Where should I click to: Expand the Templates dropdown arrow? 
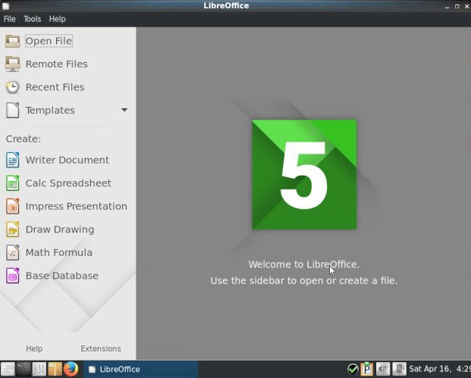coord(124,110)
